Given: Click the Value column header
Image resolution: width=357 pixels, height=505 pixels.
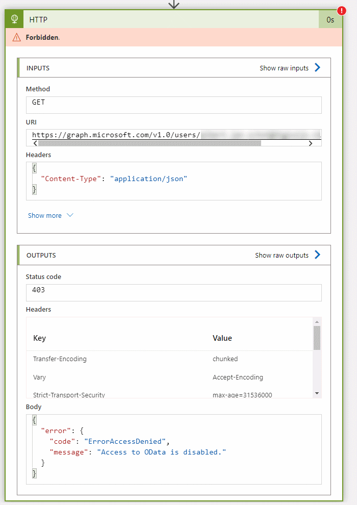Looking at the screenshot, I should [x=222, y=338].
